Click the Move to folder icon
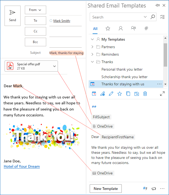Screen dimensions: 169x195 137,94
